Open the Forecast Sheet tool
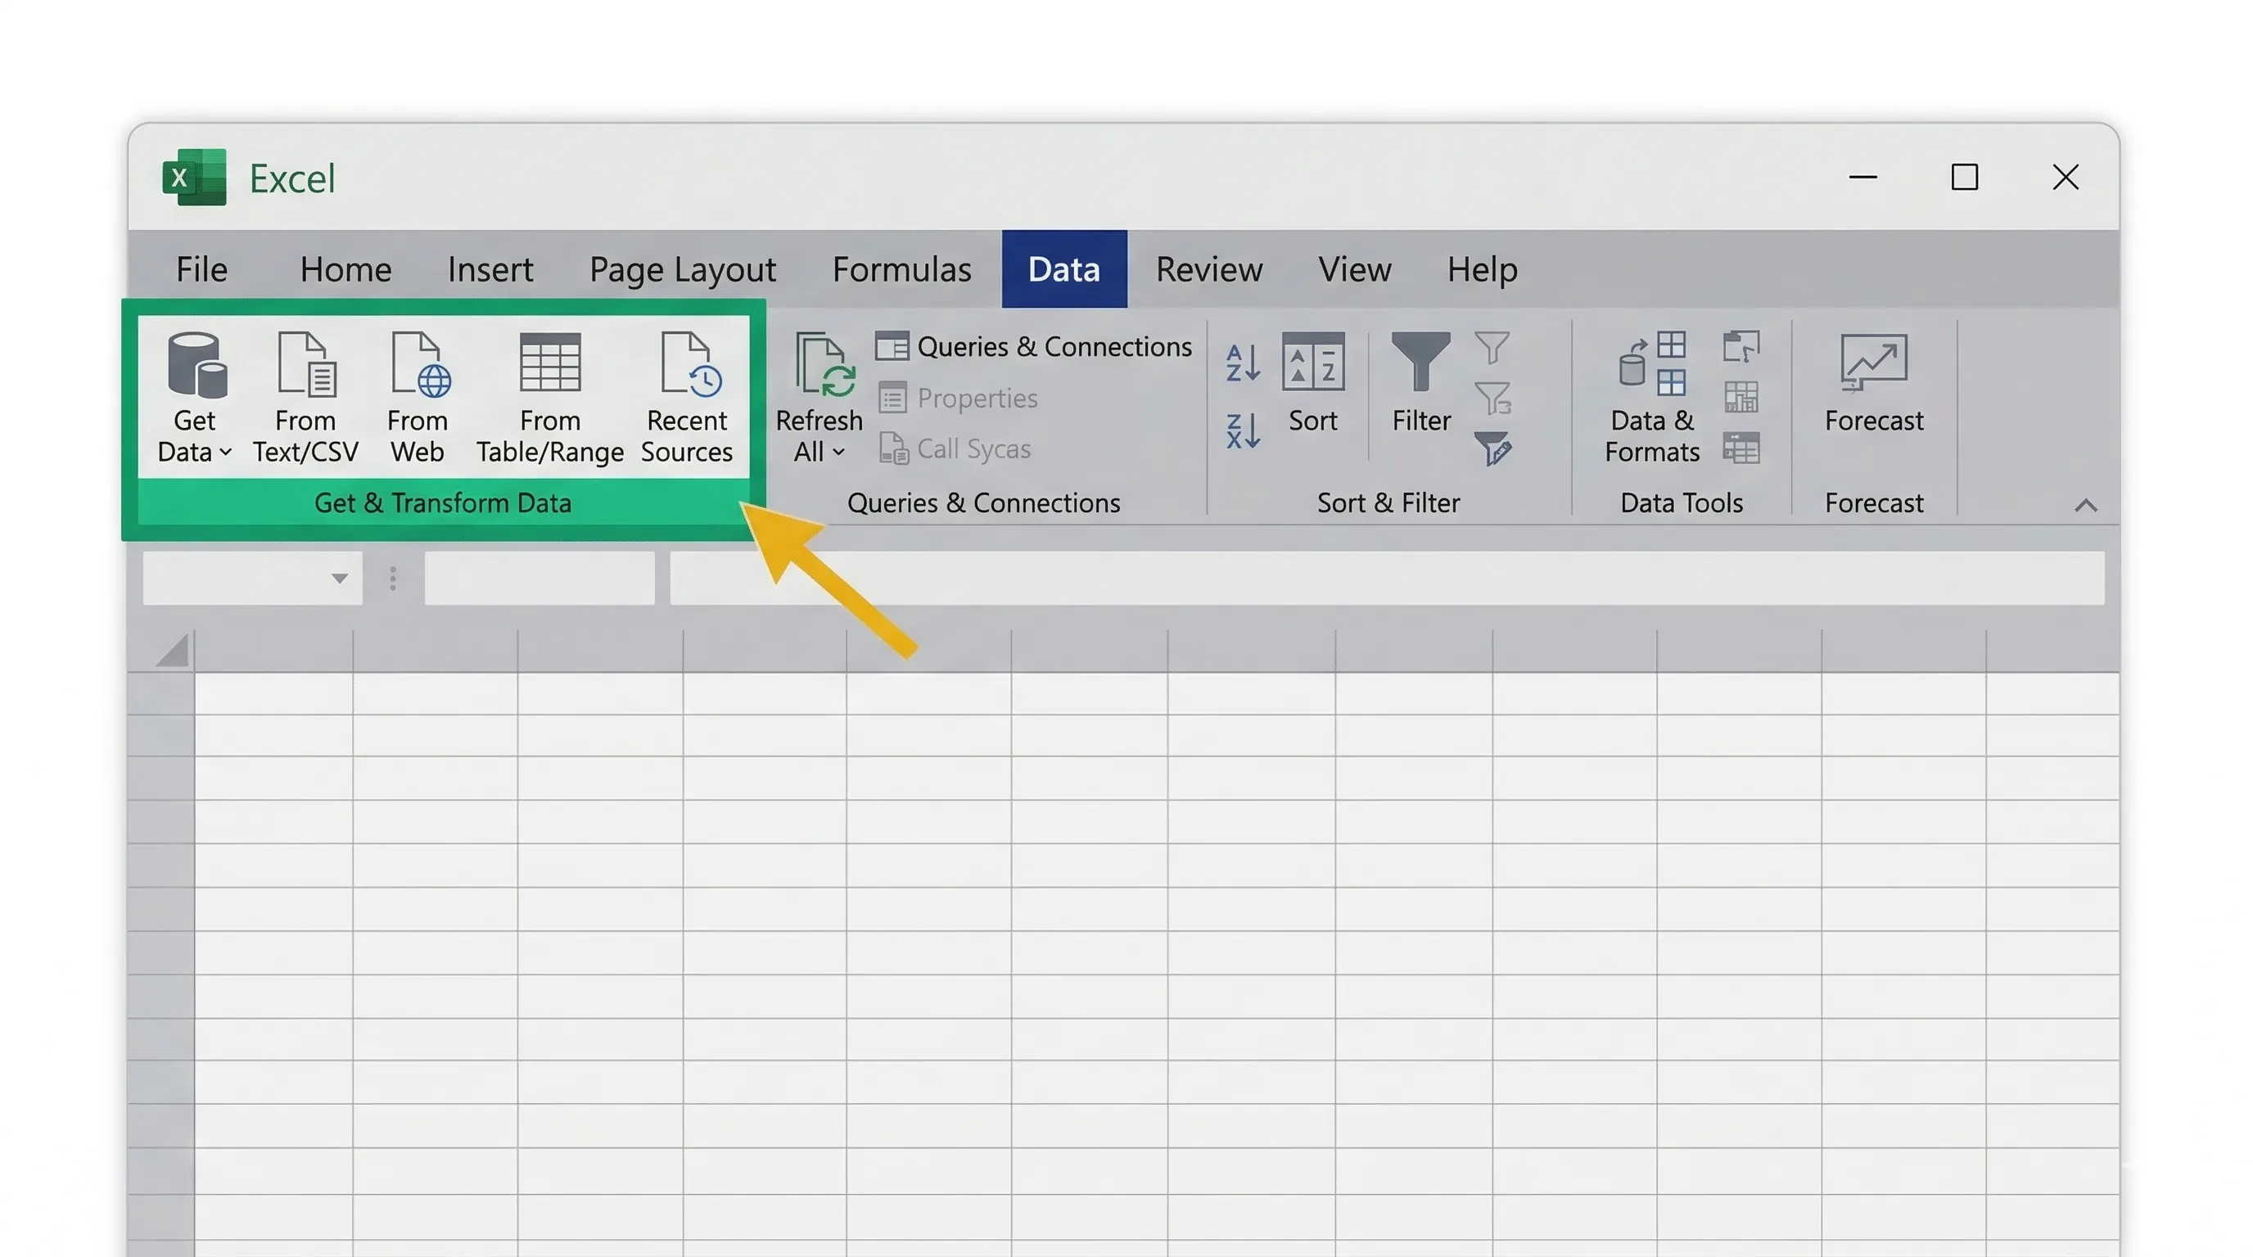Image resolution: width=2253 pixels, height=1257 pixels. click(x=1873, y=385)
